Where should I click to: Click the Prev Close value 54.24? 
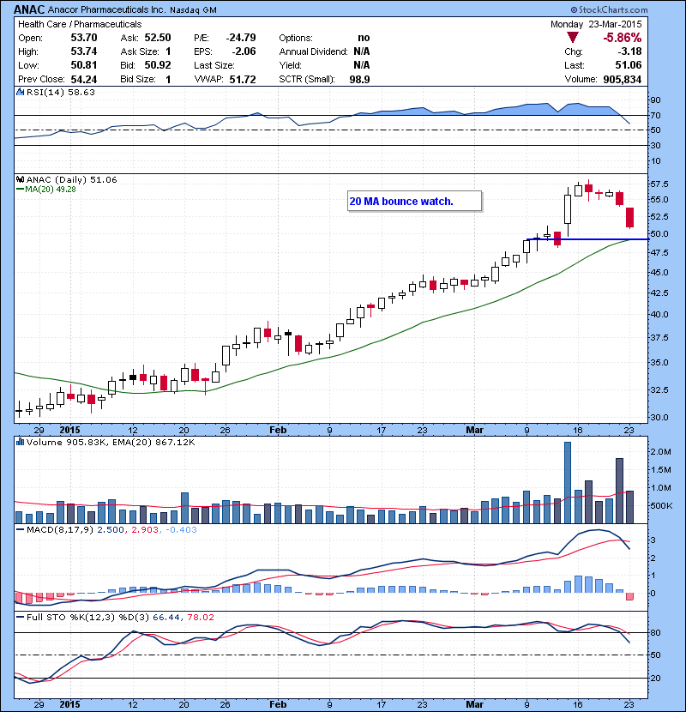pyautogui.click(x=84, y=79)
